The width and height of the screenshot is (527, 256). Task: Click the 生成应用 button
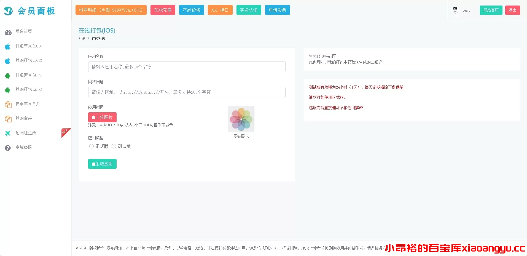(102, 164)
